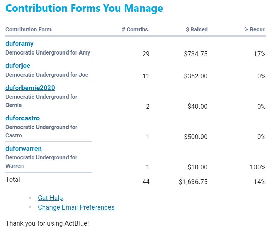
Task: Click the bullet icon beside Change Email Preferences
Action: coord(30,207)
